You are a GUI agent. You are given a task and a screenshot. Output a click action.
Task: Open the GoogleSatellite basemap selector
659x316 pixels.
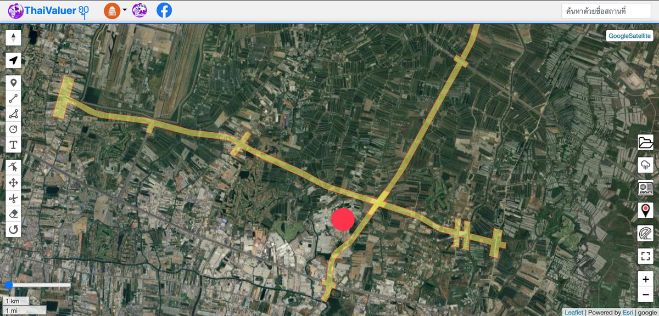(629, 36)
